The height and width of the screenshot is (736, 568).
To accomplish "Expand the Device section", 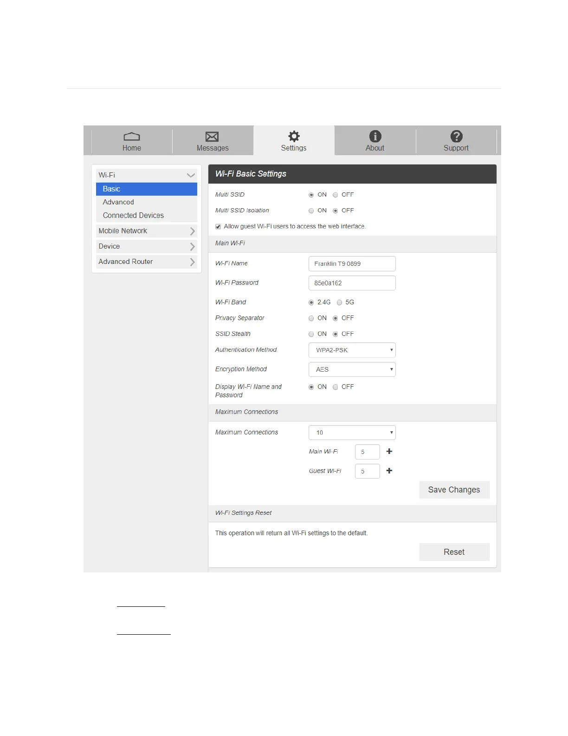I will [x=147, y=246].
